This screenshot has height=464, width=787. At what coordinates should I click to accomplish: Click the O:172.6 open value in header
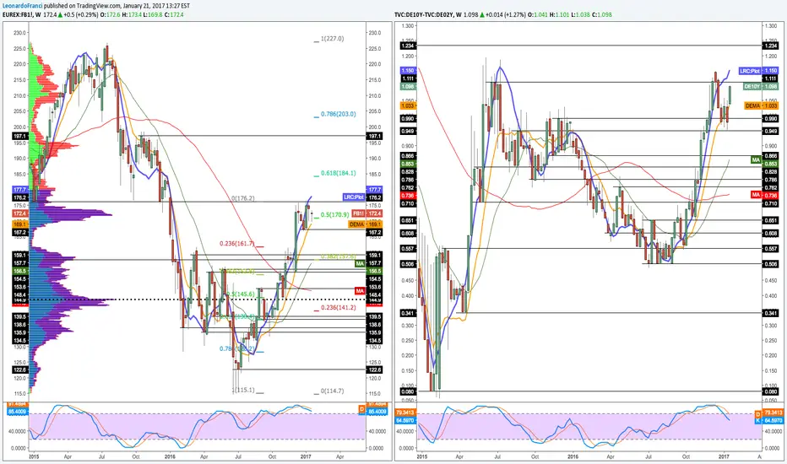click(x=110, y=15)
